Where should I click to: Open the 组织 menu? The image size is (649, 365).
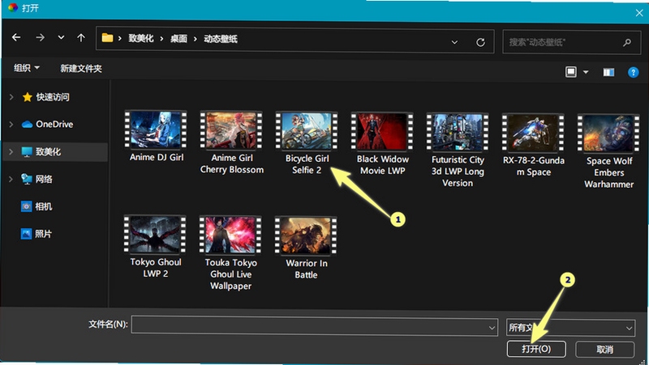[27, 68]
